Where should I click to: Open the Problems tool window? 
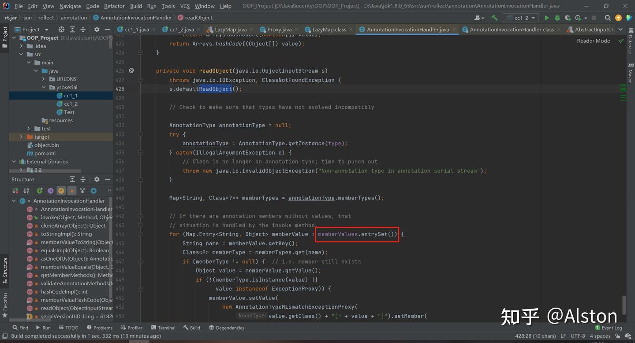pyautogui.click(x=100, y=328)
